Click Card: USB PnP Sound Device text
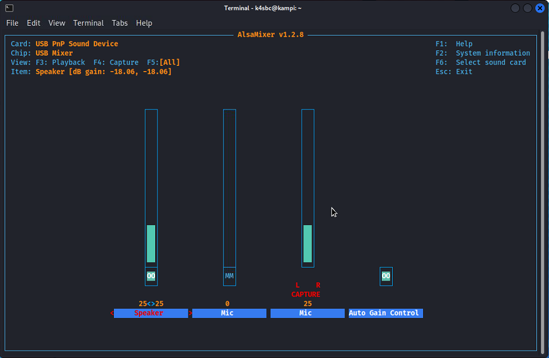 [65, 44]
